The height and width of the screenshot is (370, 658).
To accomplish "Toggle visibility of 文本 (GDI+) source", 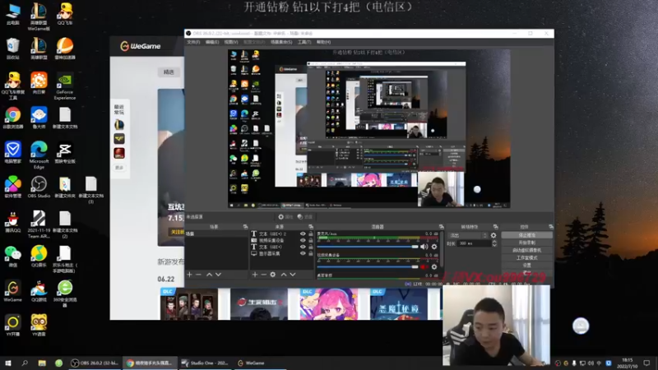I will click(x=303, y=247).
